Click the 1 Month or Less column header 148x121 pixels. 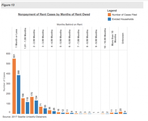pos(16,38)
